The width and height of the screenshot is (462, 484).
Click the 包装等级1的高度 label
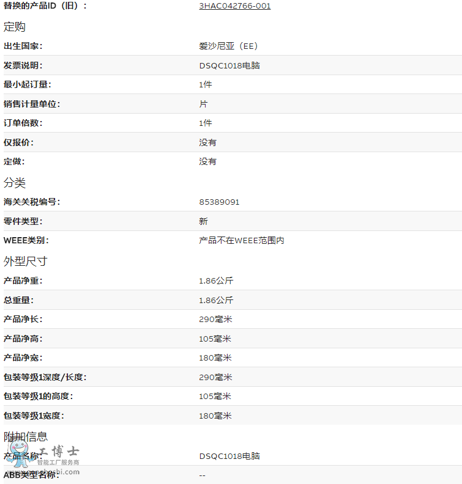point(39,396)
